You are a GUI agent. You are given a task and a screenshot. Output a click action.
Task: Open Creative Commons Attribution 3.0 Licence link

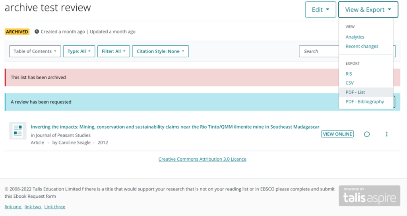(202, 159)
